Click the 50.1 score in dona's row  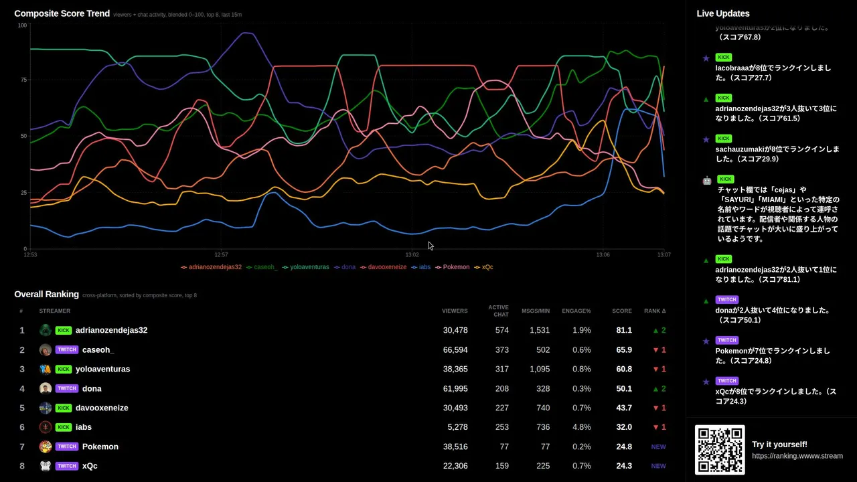[x=624, y=388]
